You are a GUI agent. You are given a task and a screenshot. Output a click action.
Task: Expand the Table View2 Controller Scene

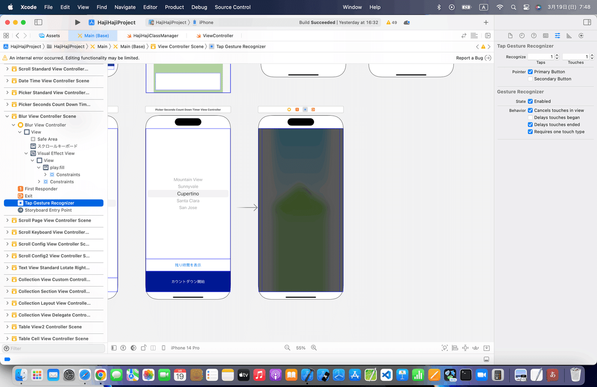[x=7, y=327]
